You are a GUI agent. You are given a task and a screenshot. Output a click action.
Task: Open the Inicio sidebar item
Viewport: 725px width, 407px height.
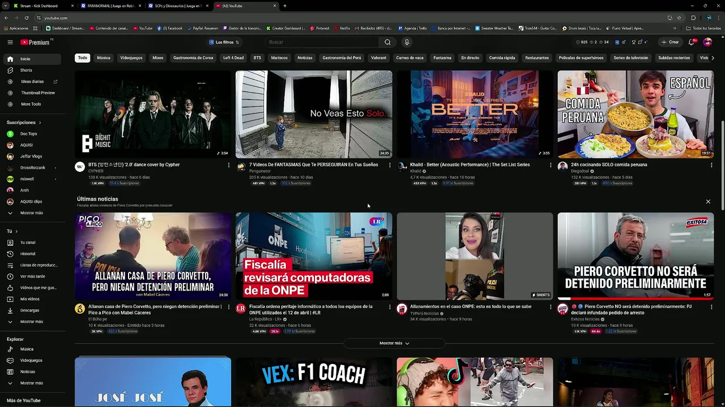tap(32, 59)
